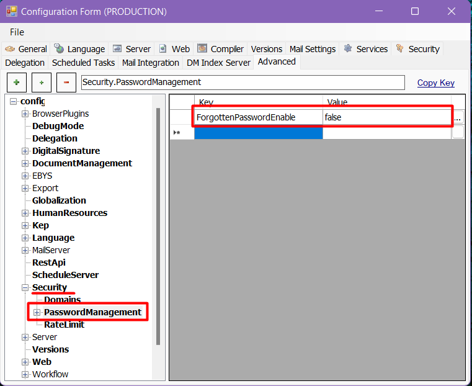This screenshot has width=472, height=386.
Task: Click the tree panel vertical scrollbar
Action: (158, 223)
